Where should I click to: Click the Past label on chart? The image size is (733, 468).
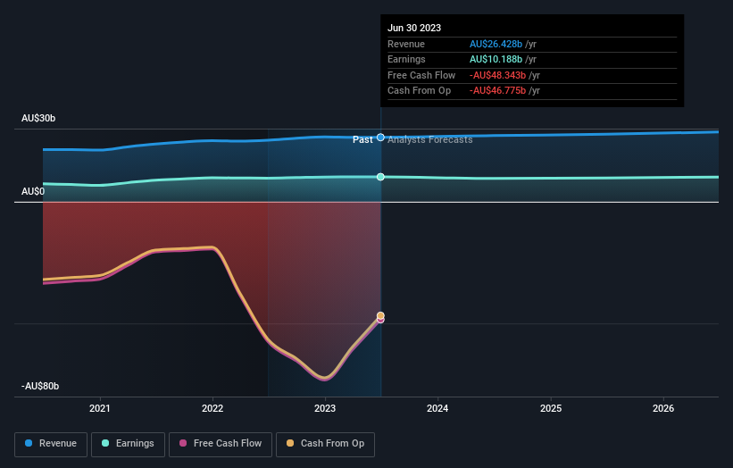[x=362, y=140]
